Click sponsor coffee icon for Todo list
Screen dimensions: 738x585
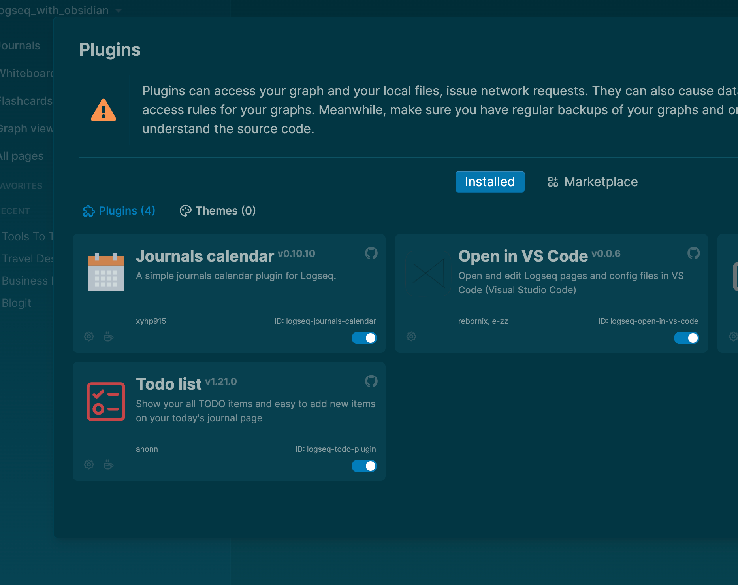pyautogui.click(x=108, y=464)
